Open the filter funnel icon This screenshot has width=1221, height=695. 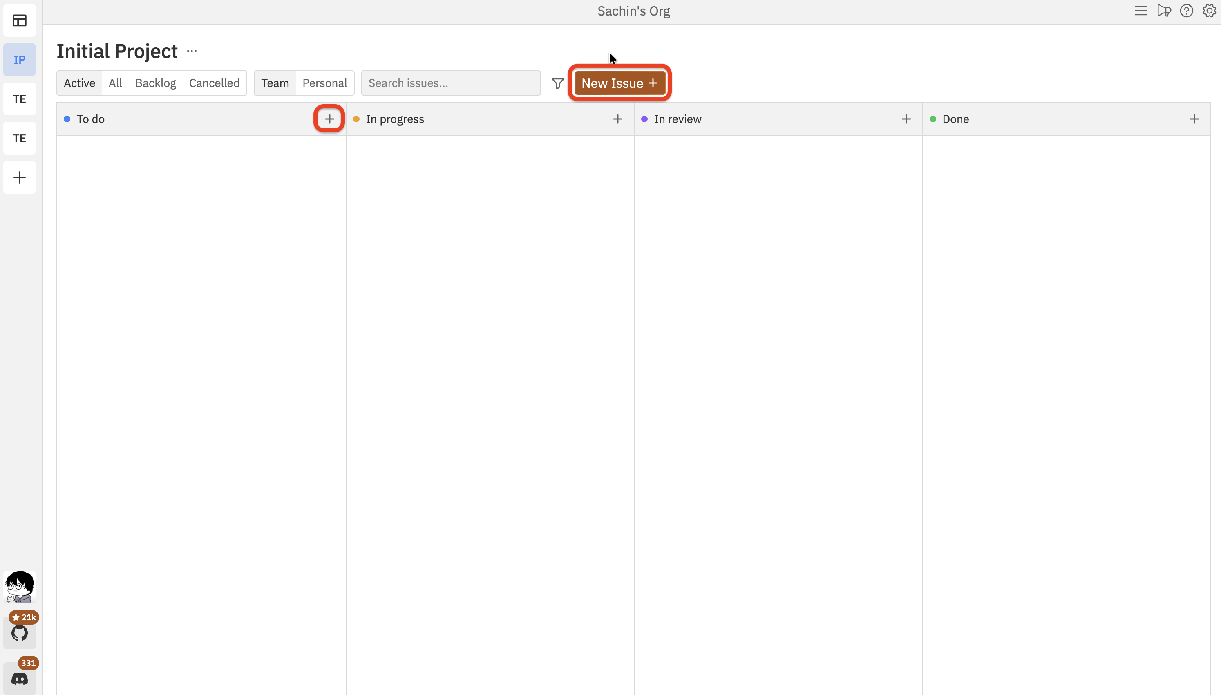(557, 83)
